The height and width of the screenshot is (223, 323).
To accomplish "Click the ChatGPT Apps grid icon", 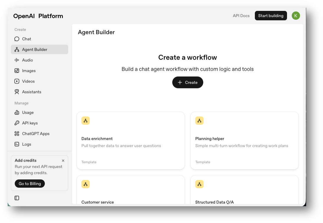I will pos(17,134).
